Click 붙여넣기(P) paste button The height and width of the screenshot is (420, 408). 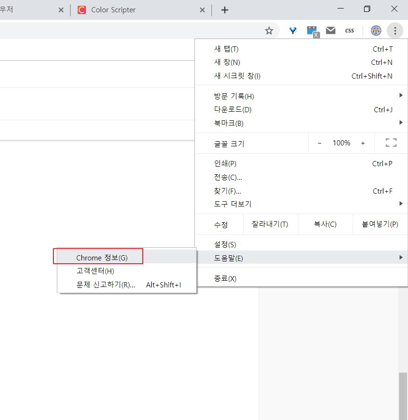[x=380, y=224]
